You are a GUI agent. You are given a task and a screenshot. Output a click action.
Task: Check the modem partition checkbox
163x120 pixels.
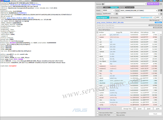(98, 37)
